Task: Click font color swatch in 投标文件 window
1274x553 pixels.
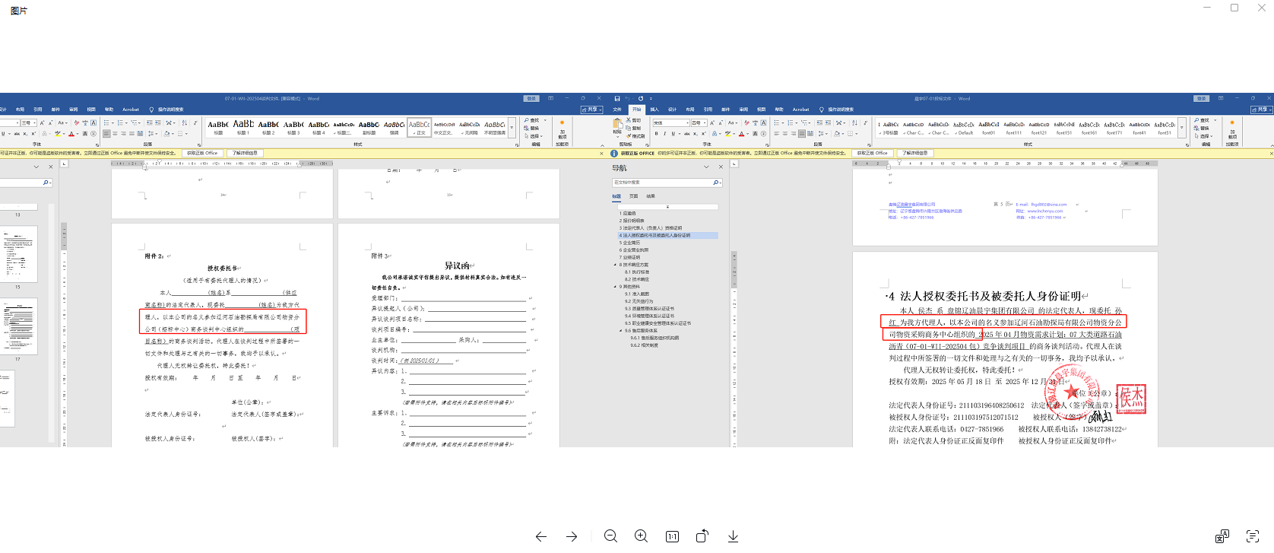Action: coord(741,134)
